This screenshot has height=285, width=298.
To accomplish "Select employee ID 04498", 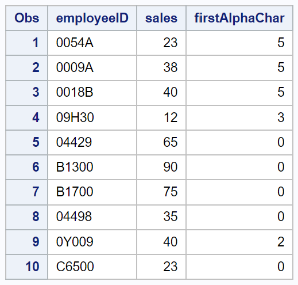I will tap(92, 217).
